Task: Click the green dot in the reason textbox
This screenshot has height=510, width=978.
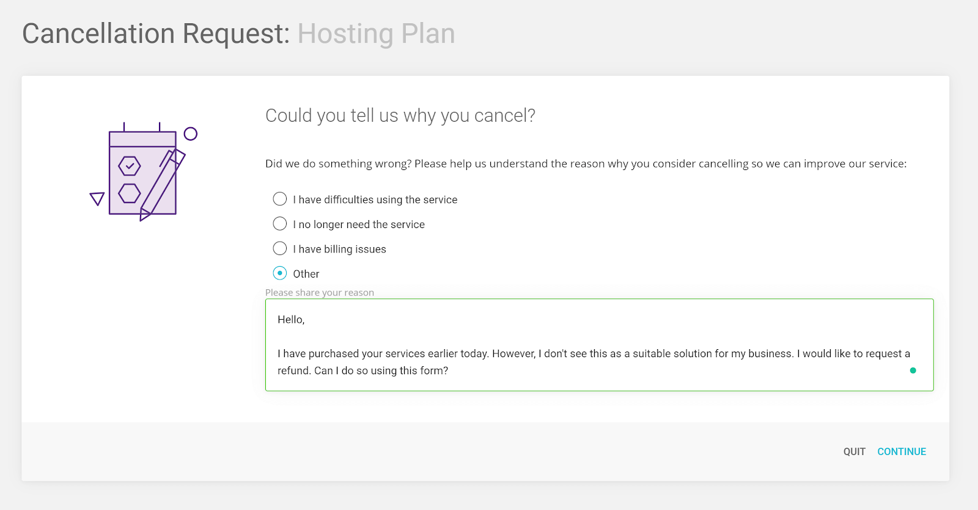Action: 913,371
